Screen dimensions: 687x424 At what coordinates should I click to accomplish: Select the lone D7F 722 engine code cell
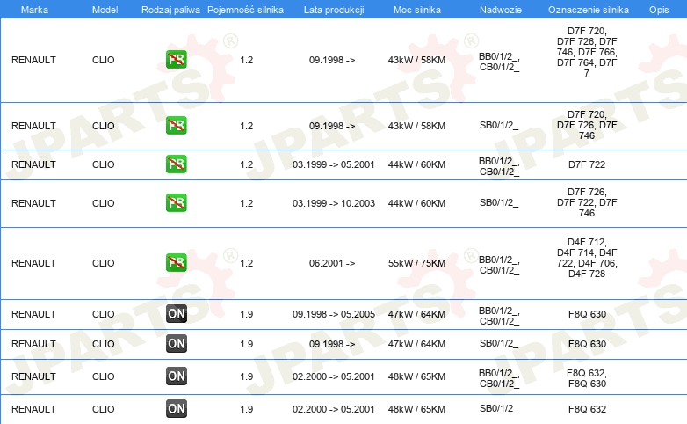pyautogui.click(x=587, y=164)
